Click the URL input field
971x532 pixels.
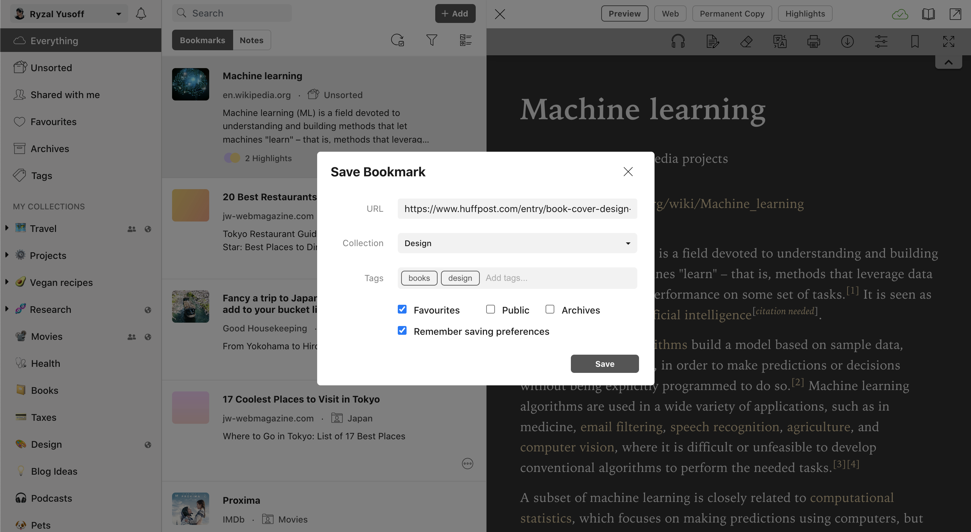click(517, 208)
